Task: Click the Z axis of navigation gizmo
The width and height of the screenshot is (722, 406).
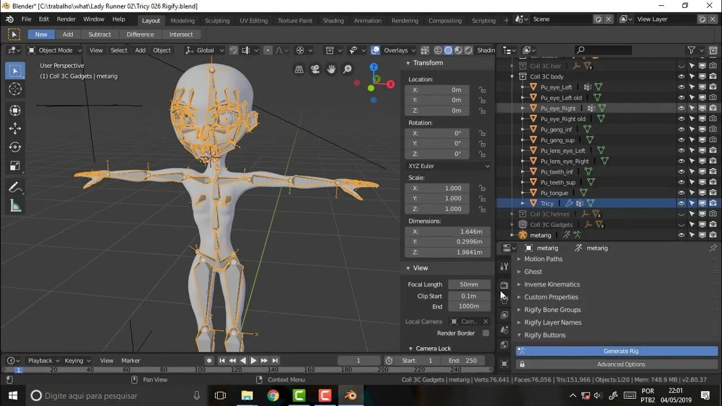Action: point(373,67)
